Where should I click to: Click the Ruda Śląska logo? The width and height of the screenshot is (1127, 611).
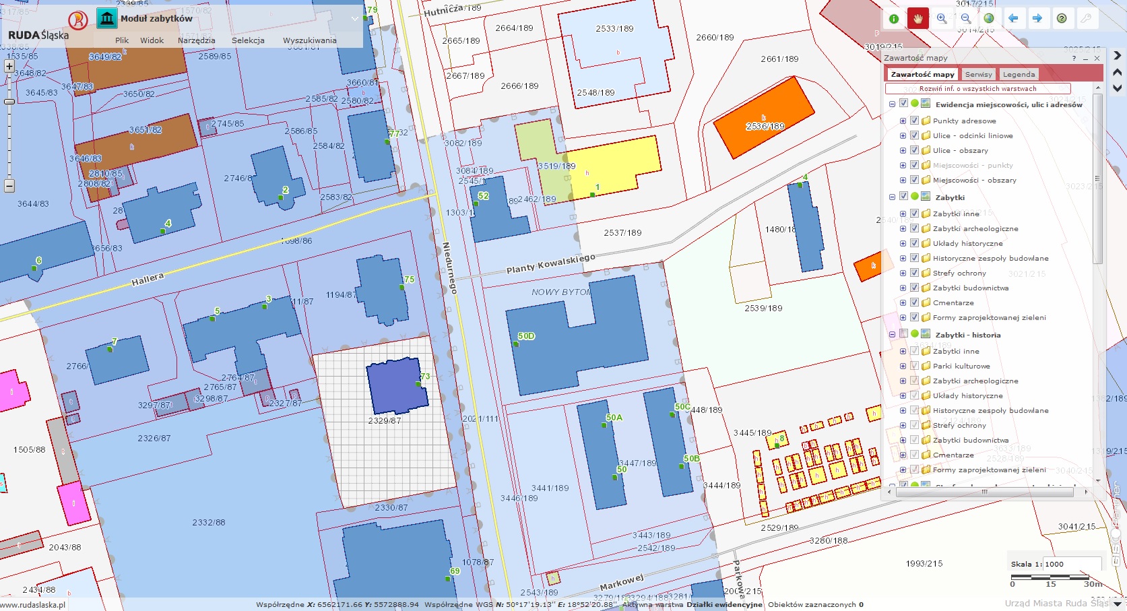(78, 20)
